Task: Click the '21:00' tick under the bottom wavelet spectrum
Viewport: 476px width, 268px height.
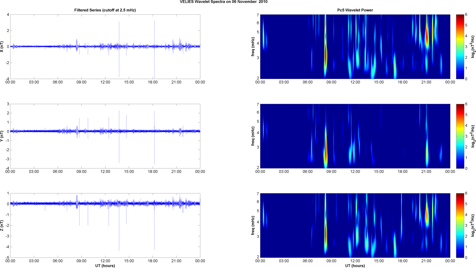Action: click(x=426, y=261)
